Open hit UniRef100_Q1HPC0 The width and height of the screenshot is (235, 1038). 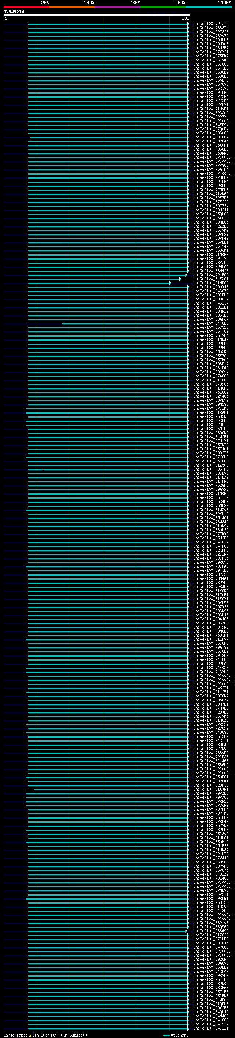[211, 283]
